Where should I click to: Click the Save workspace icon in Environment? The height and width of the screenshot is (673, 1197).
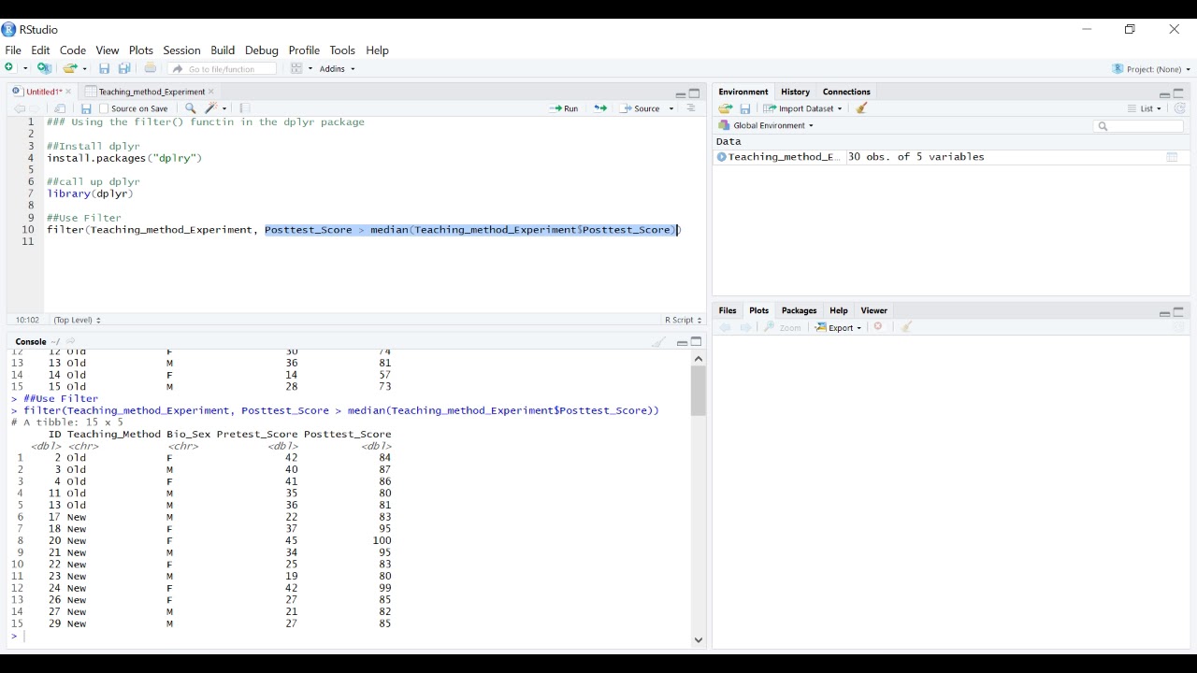click(x=745, y=109)
